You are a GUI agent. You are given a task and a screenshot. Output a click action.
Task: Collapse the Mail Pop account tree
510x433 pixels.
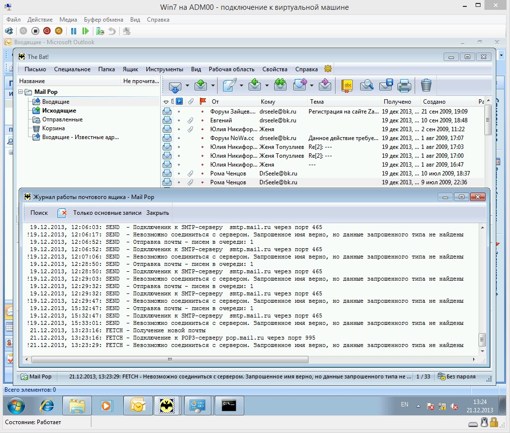click(x=21, y=92)
